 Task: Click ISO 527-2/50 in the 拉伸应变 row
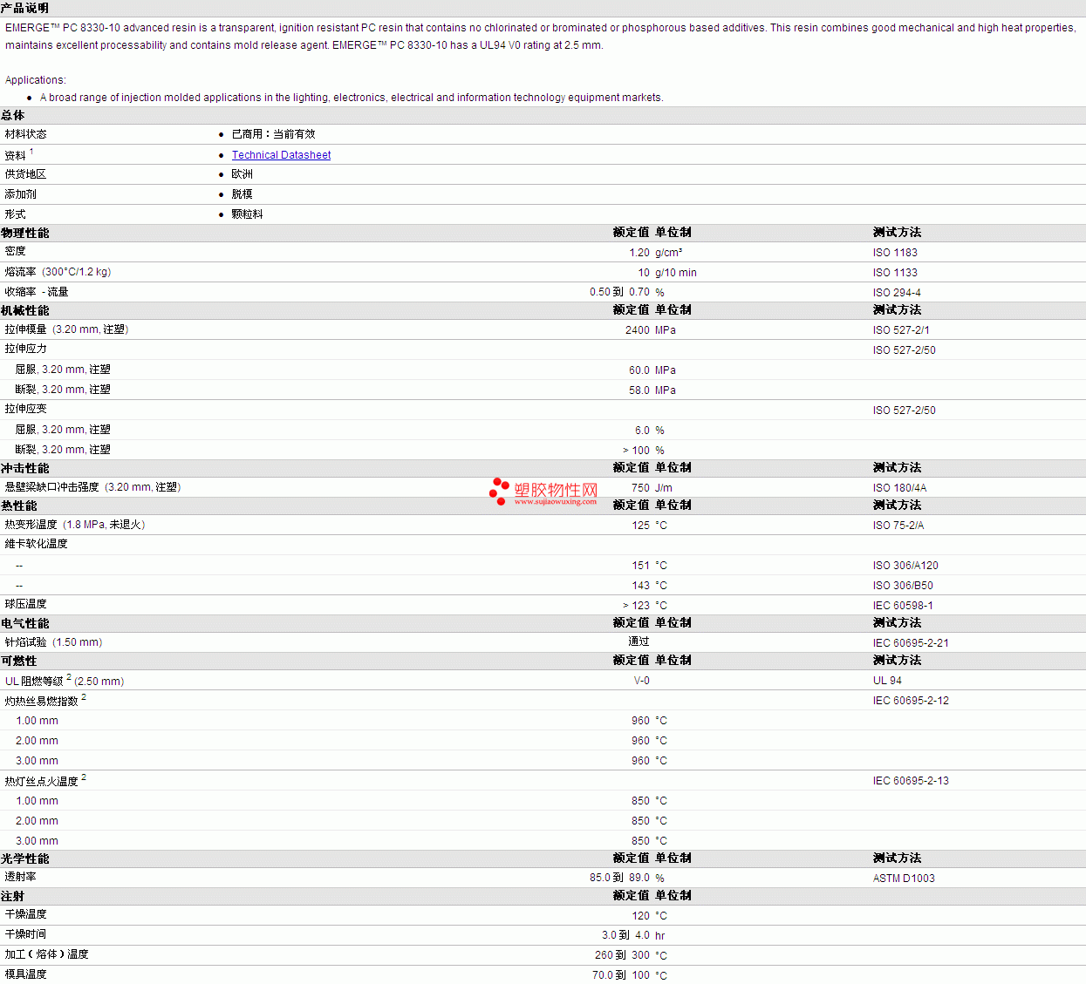tap(905, 411)
